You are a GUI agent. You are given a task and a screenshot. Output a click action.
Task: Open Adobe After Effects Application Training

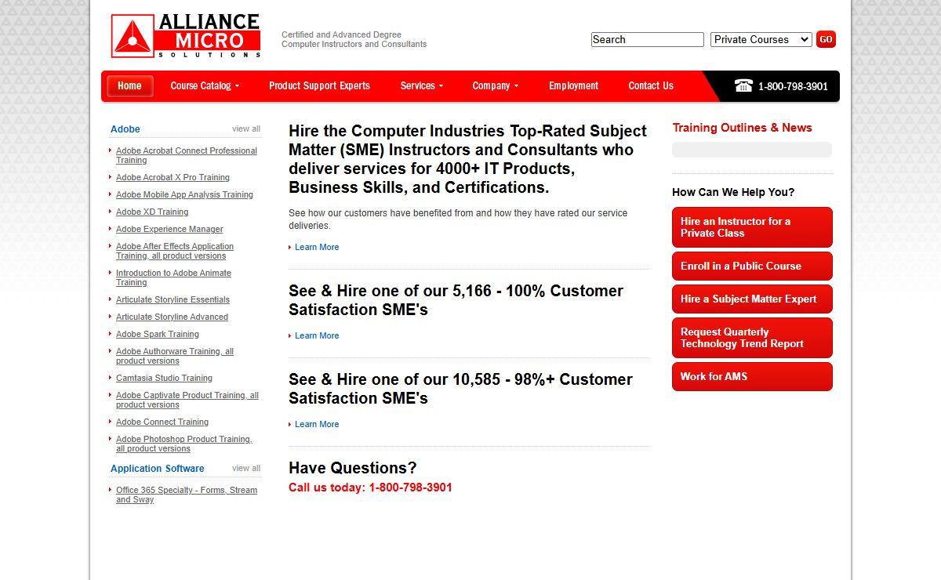pos(175,251)
